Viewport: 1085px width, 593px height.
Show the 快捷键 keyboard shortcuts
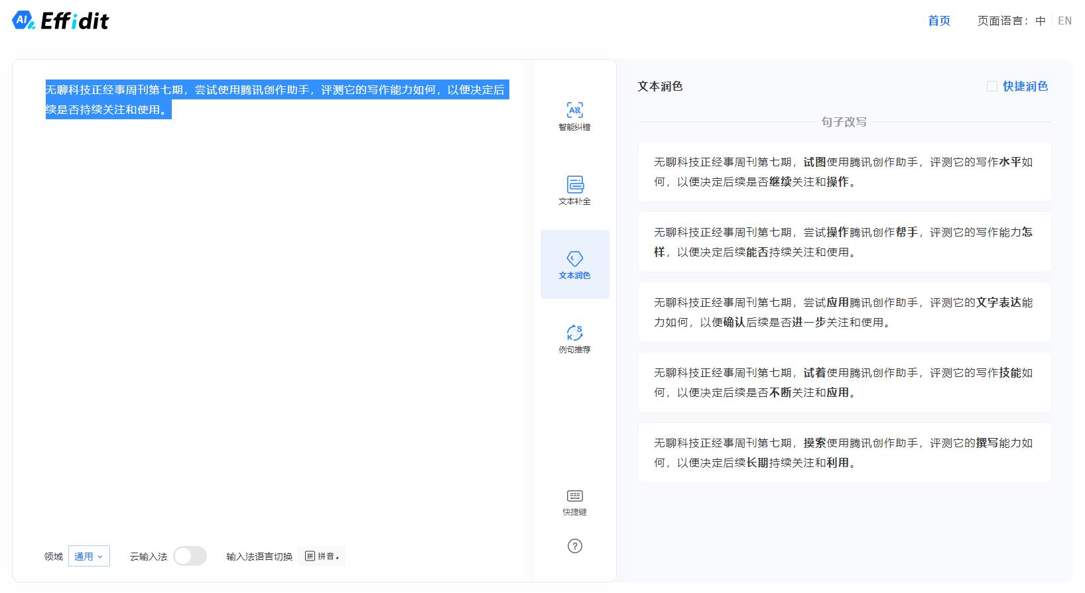click(x=574, y=503)
